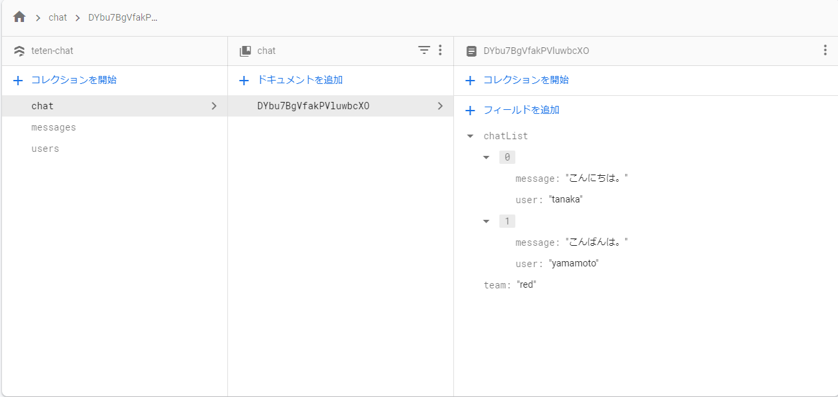
Task: Open chat collection three-dot menu
Action: (440, 51)
